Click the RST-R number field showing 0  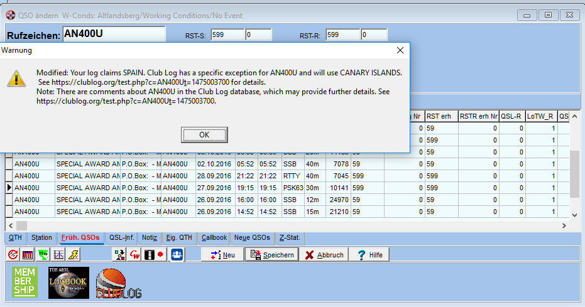(x=375, y=35)
